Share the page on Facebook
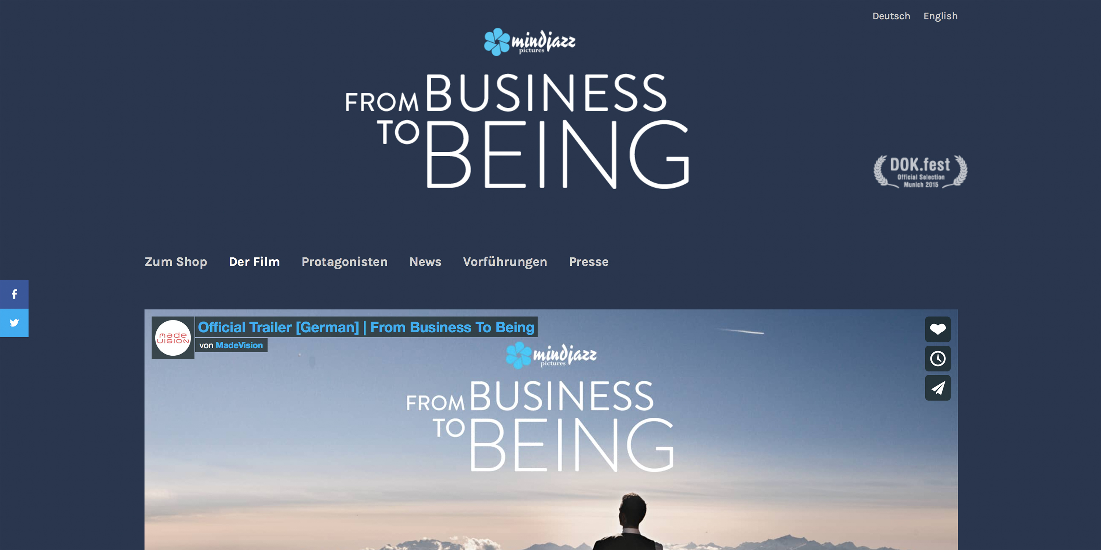 pos(14,294)
